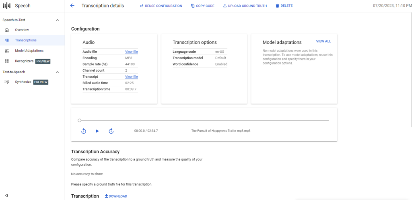Click Upload Ground Truth button

pos(245,6)
